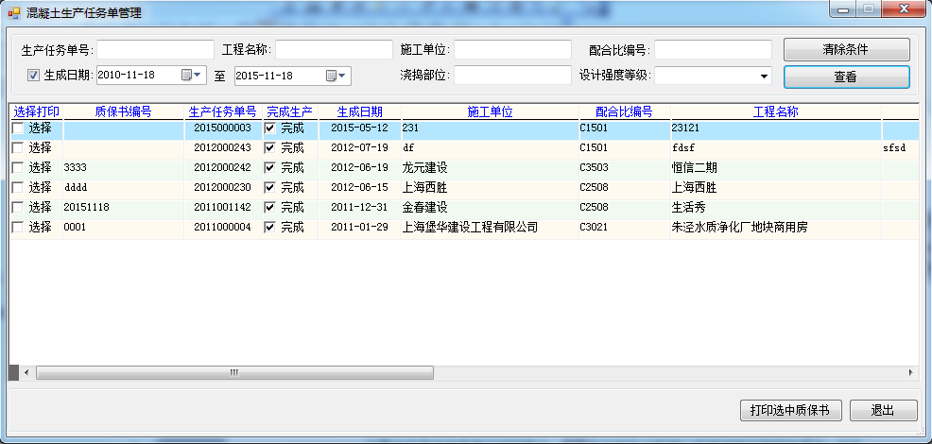Viewport: 932px width, 444px height.
Task: Check 选择 print box for row 2015000003
Action: [x=18, y=128]
